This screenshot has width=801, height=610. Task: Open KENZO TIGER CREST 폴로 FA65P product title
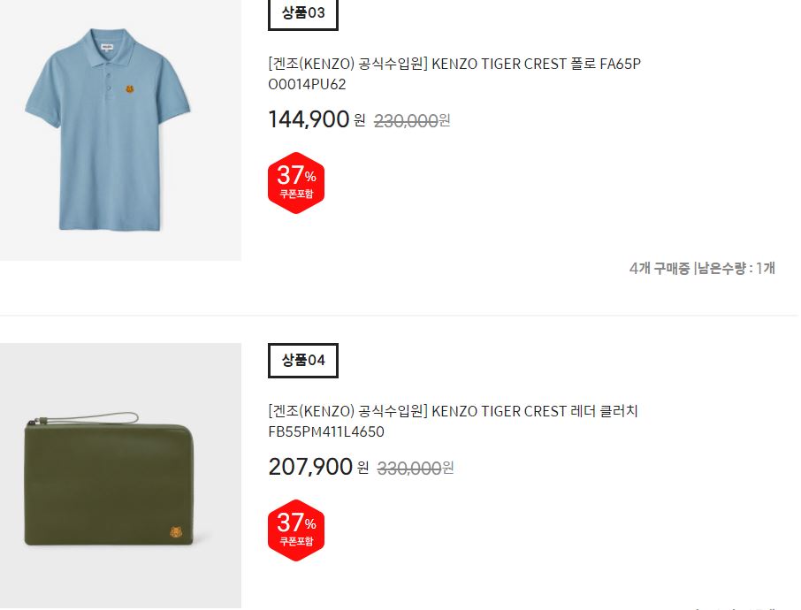454,74
